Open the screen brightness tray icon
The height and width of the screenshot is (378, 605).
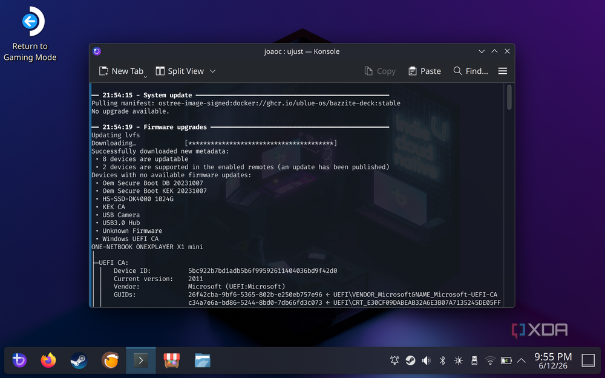click(459, 360)
